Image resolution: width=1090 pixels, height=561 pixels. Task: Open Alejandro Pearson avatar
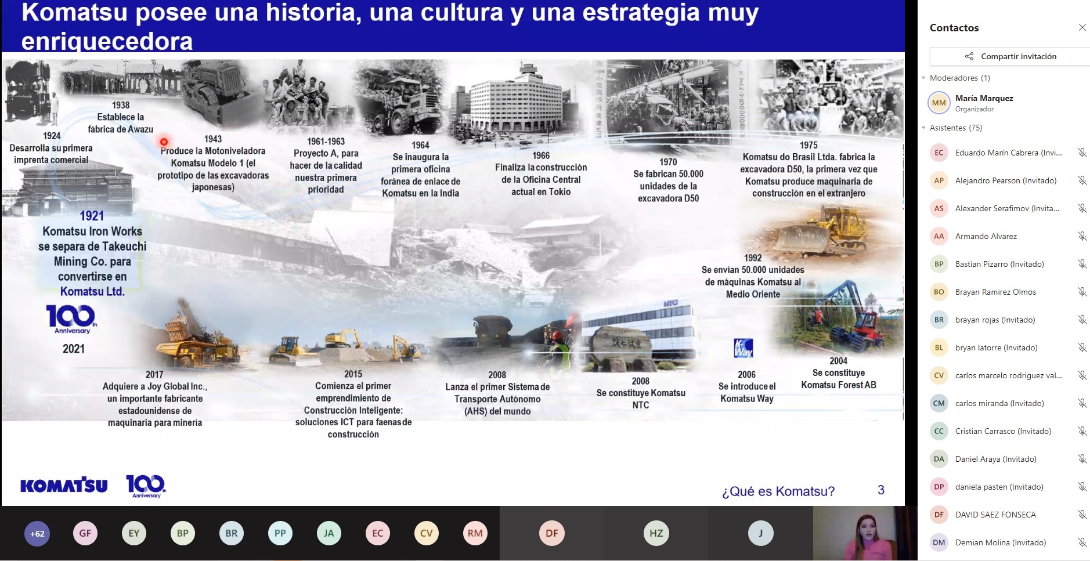pos(939,180)
